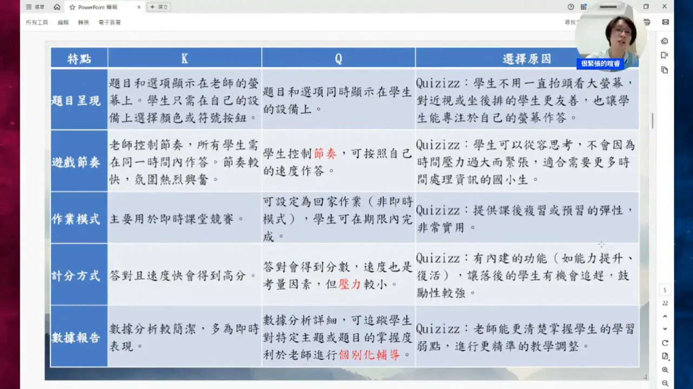Click the 計分方式 row label

79,275
